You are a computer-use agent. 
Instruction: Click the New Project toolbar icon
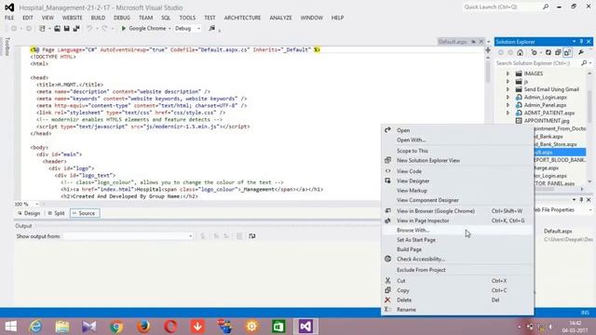tap(42, 29)
